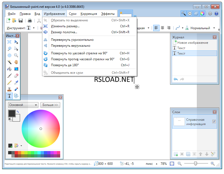Select the Move Selection tool
Viewport: 224px width, 174px height.
pos(16,49)
